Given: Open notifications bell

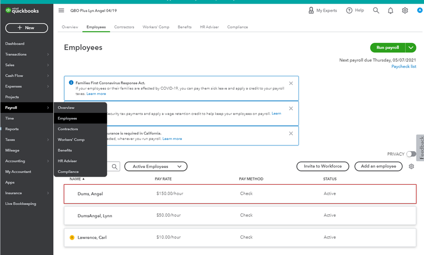Looking at the screenshot, I should (390, 11).
